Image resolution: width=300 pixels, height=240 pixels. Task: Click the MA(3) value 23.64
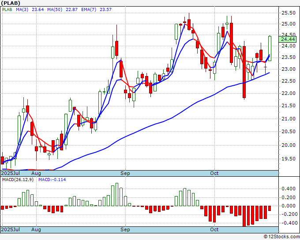click(x=37, y=10)
